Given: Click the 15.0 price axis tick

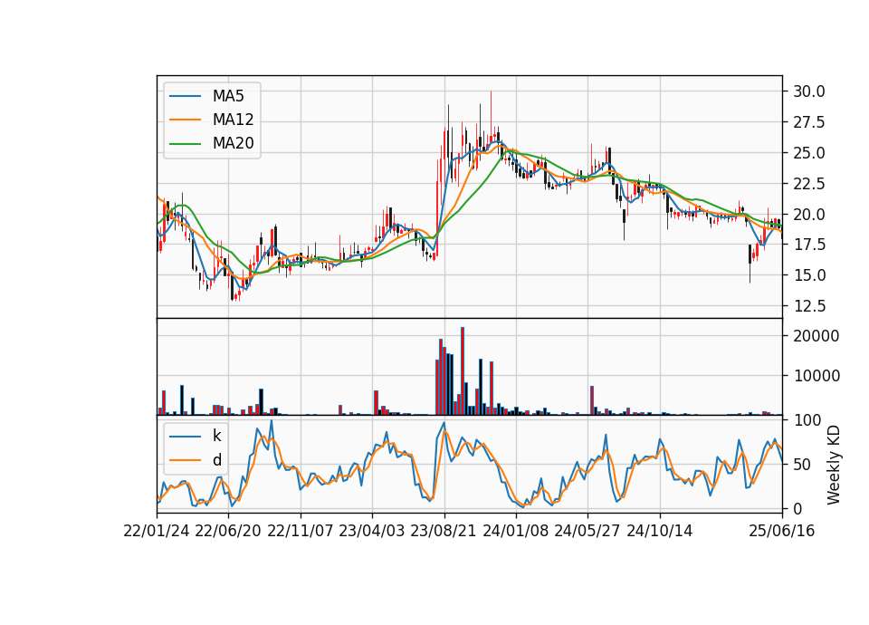Looking at the screenshot, I should pyautogui.click(x=808, y=275).
